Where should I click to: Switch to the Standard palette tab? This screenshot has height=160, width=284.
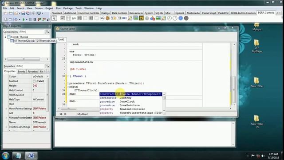pyautogui.click(x=57, y=13)
